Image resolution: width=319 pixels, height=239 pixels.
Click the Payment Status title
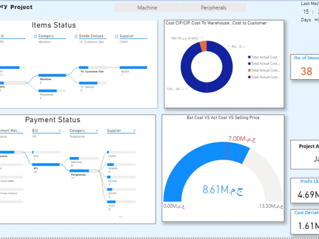(53, 120)
